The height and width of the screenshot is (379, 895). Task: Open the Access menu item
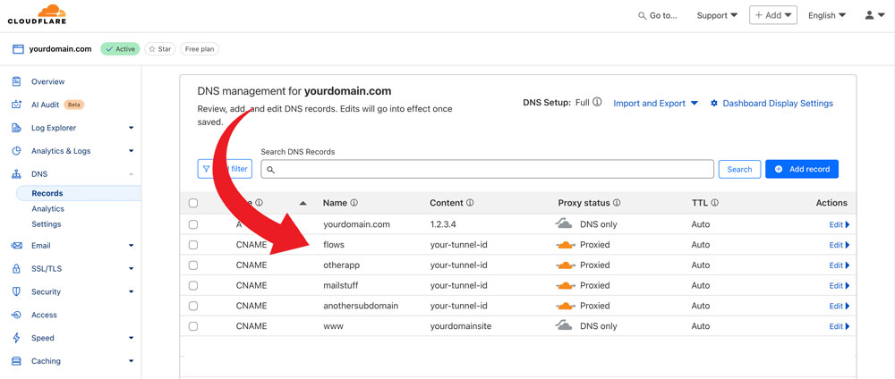[44, 315]
